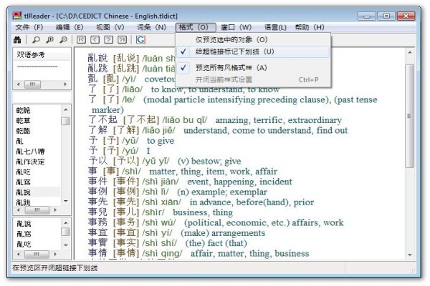Viewport: 430px width, 286px height.
Task: Open the 编辑 (E) menu
Action: point(70,27)
